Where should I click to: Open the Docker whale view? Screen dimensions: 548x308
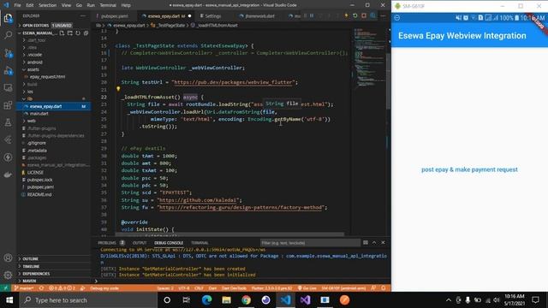pyautogui.click(x=8, y=175)
